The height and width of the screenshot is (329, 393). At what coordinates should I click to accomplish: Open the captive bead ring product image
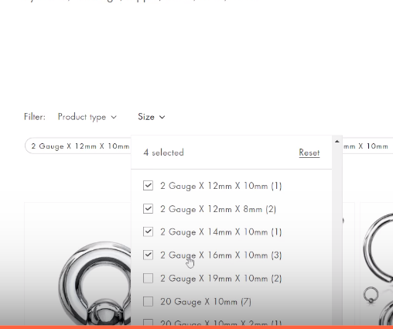[x=77, y=264]
